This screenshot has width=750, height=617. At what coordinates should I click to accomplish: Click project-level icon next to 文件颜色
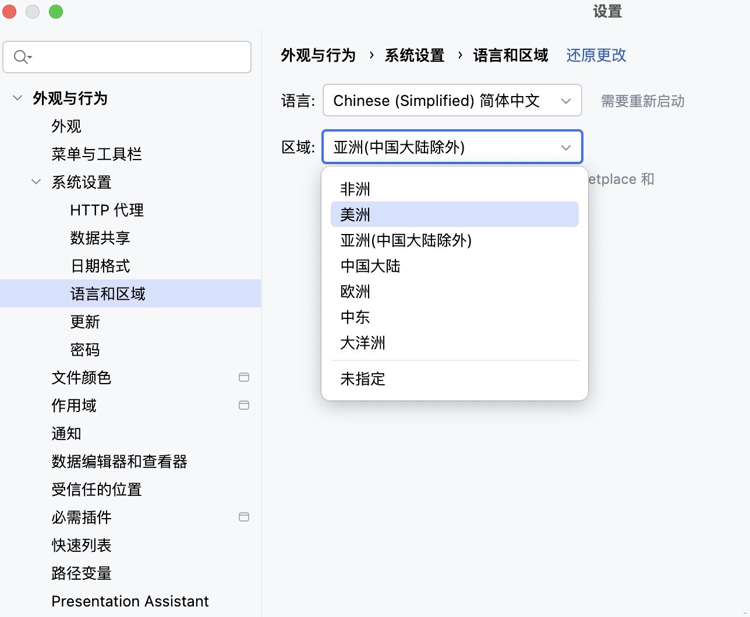click(x=244, y=377)
